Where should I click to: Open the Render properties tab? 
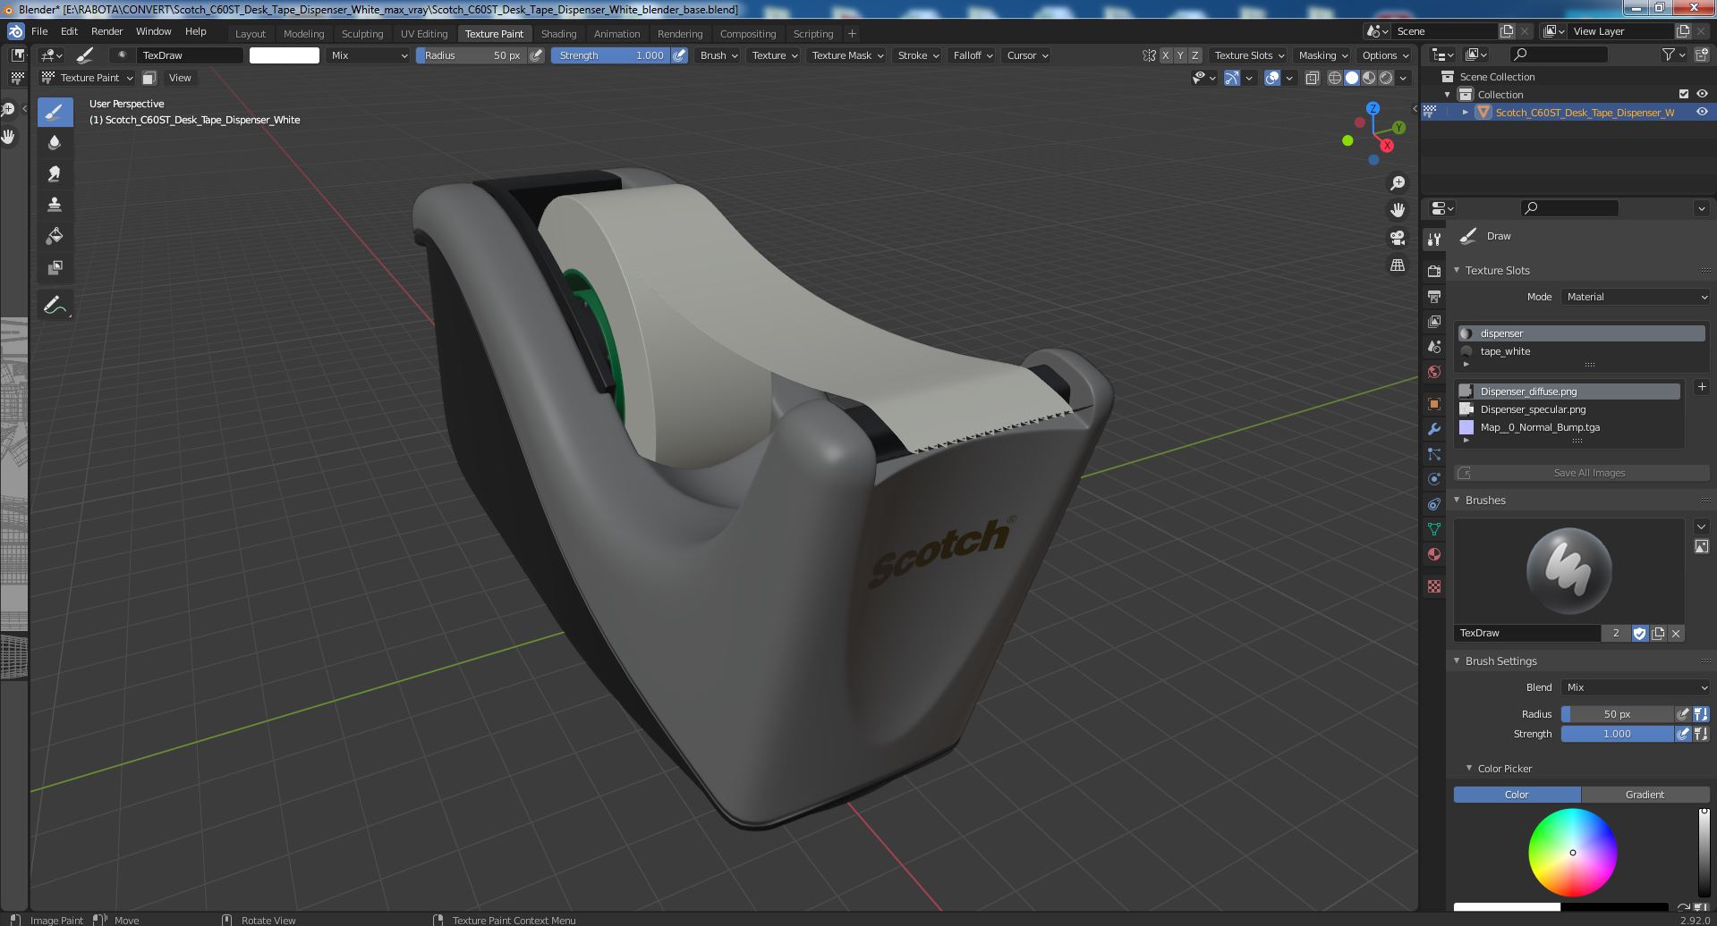coord(1434,271)
